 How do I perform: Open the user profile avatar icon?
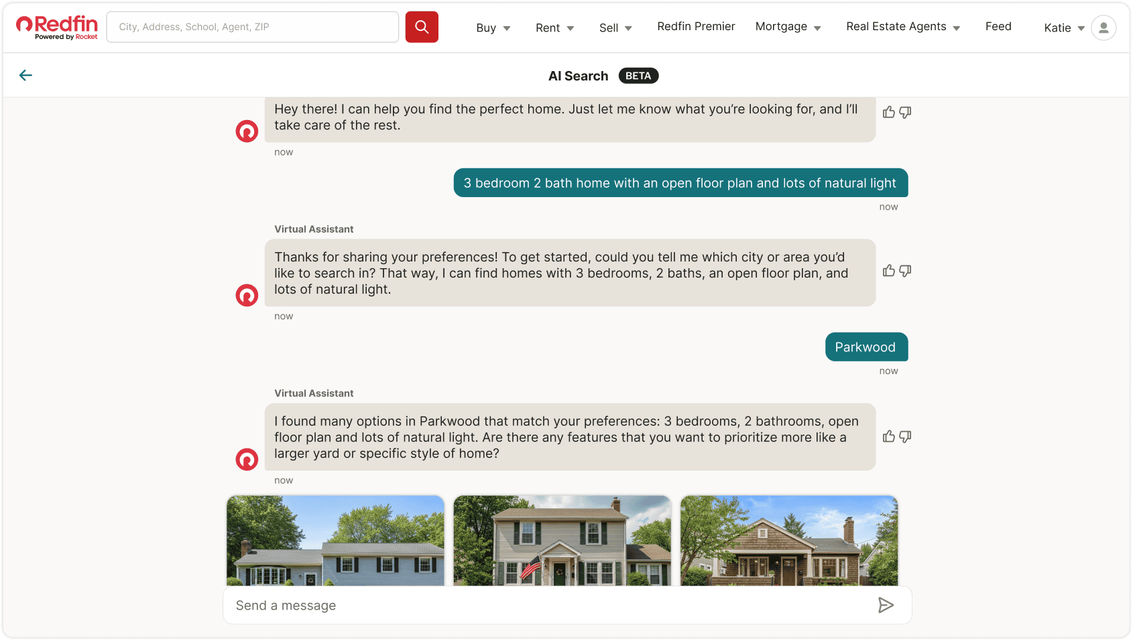click(x=1103, y=27)
